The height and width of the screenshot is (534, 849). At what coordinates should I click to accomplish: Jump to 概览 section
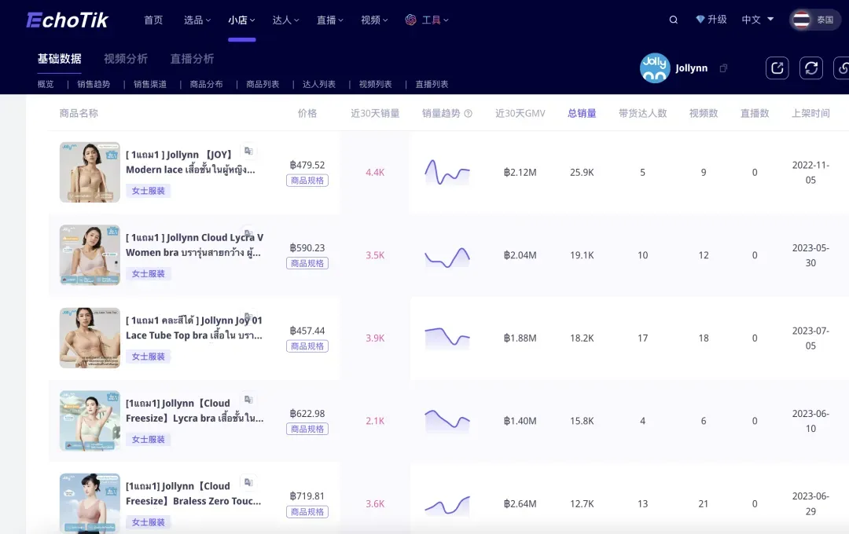click(x=46, y=84)
